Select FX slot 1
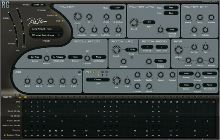220x140 pixels. click(x=98, y=72)
